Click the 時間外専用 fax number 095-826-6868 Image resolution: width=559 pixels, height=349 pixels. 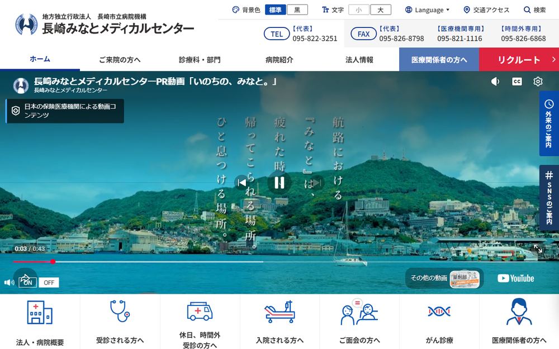click(523, 39)
